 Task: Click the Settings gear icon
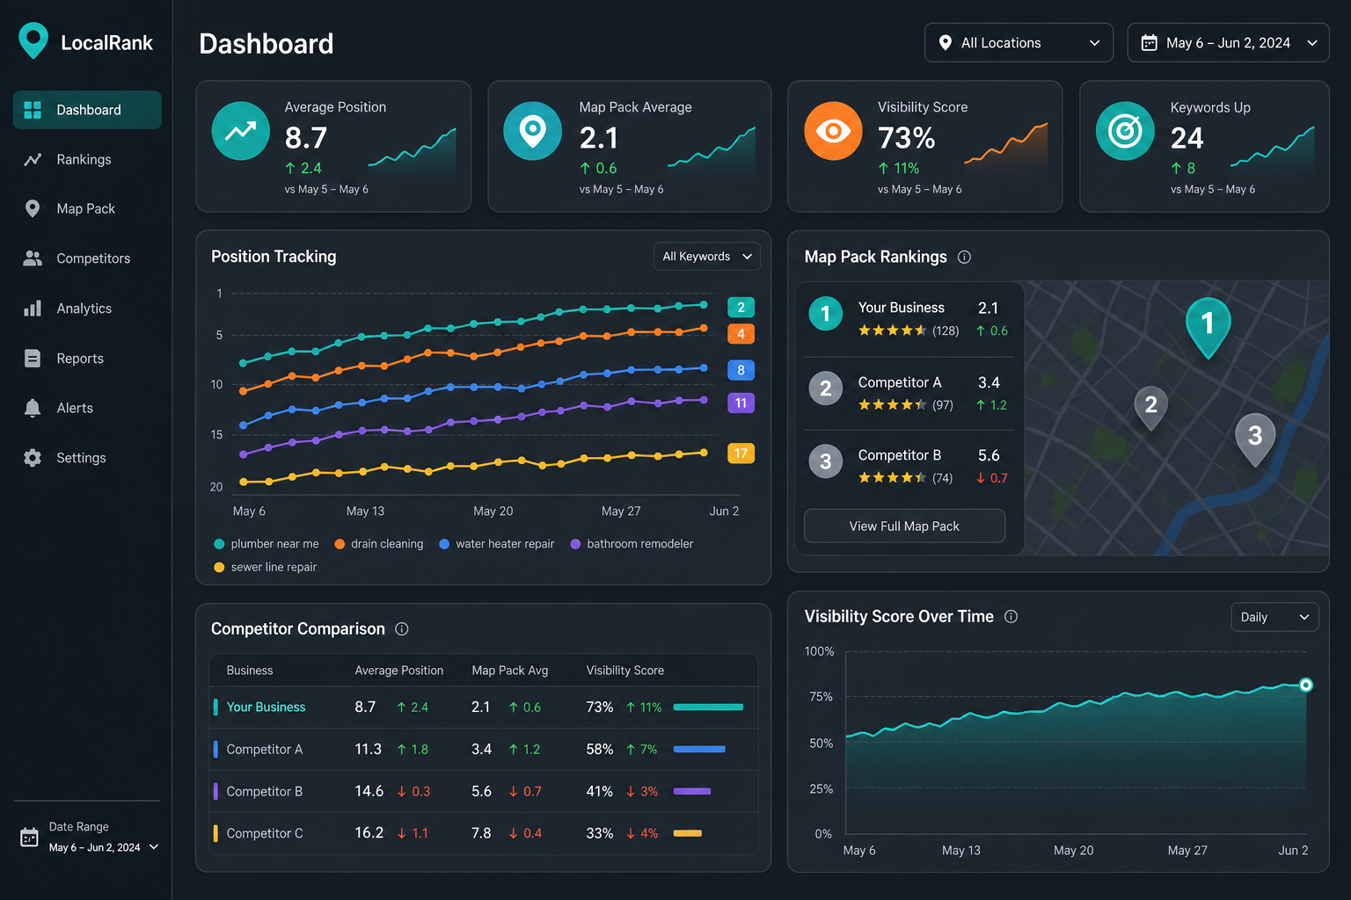click(33, 458)
